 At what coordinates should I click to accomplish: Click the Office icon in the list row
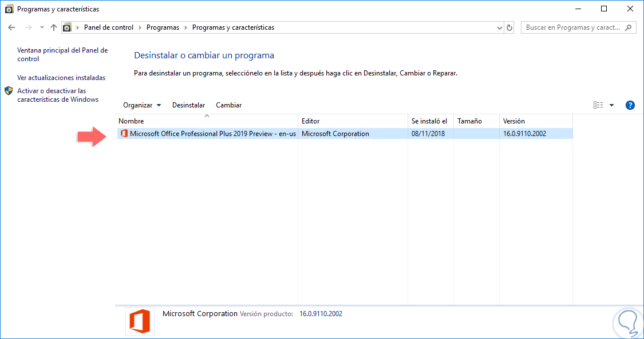pos(124,134)
